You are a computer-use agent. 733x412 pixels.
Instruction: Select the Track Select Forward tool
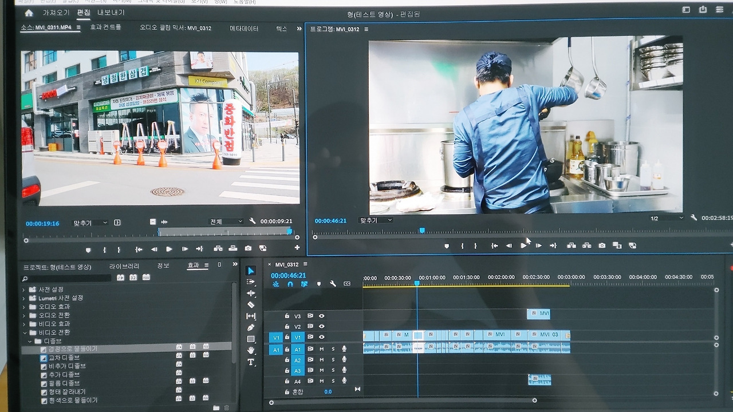pyautogui.click(x=251, y=282)
